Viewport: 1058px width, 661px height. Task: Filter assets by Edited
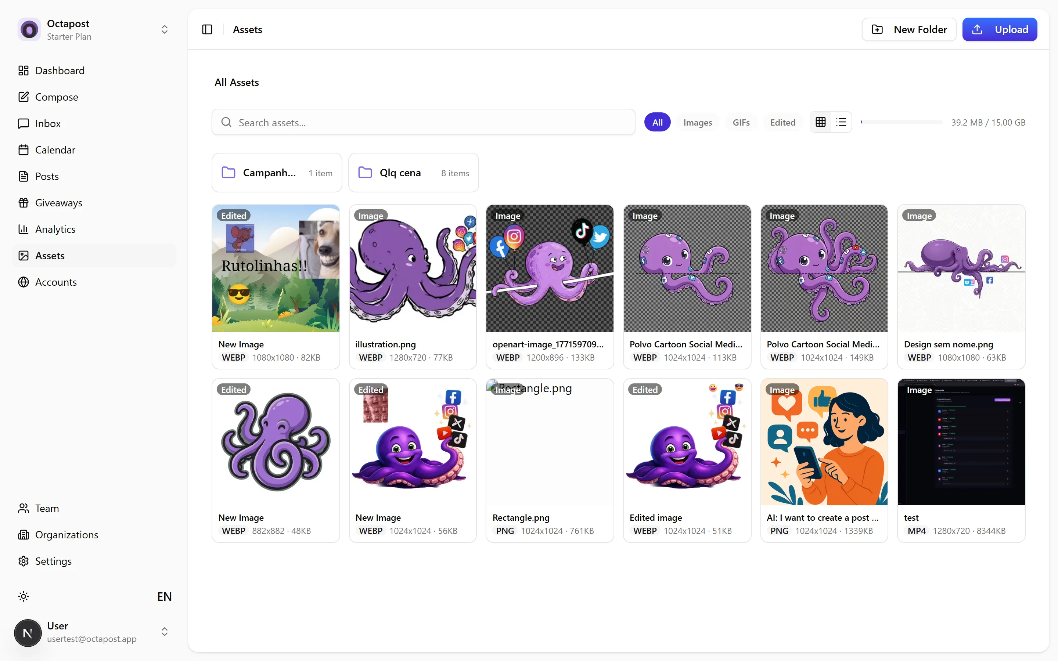point(782,122)
